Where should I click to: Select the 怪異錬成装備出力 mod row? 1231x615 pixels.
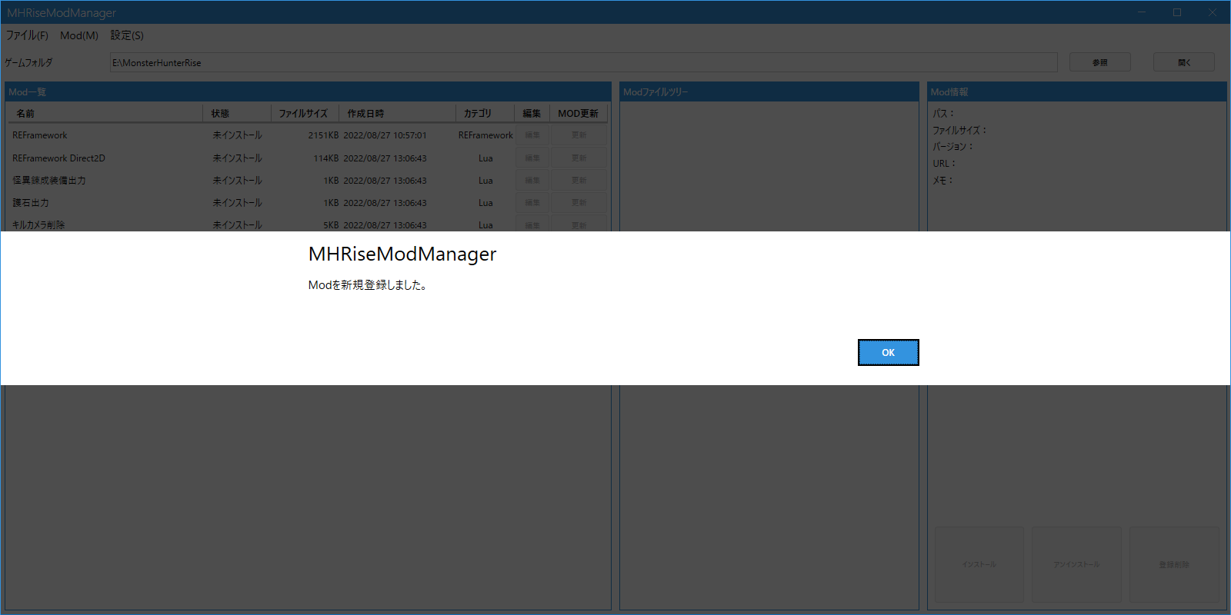click(308, 180)
